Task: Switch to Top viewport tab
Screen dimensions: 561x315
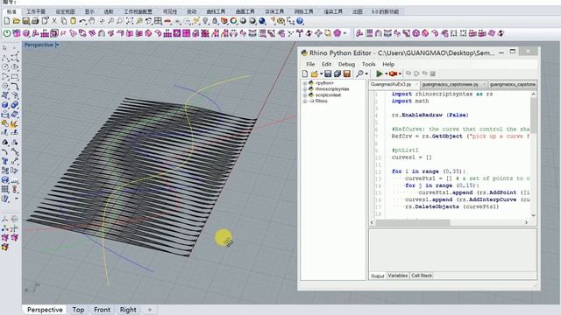Action: click(x=78, y=310)
